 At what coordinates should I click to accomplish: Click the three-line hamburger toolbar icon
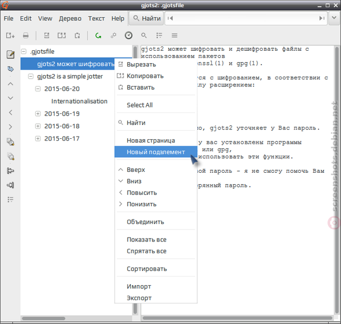(x=175, y=35)
